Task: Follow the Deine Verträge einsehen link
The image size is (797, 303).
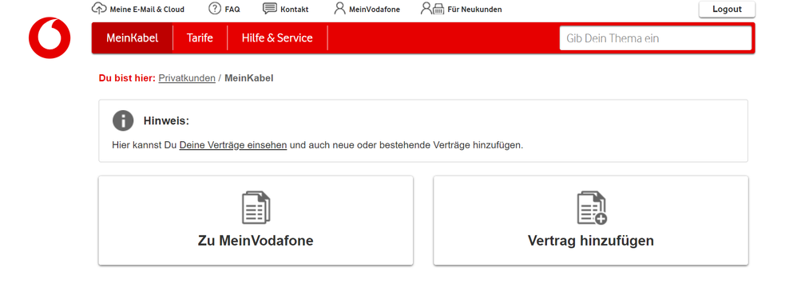Action: [233, 145]
